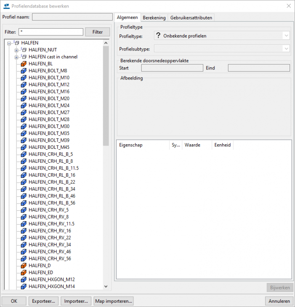This screenshot has height=307, width=295.
Task: Click the orange HALFEN_BL profile icon
Action: click(x=24, y=64)
